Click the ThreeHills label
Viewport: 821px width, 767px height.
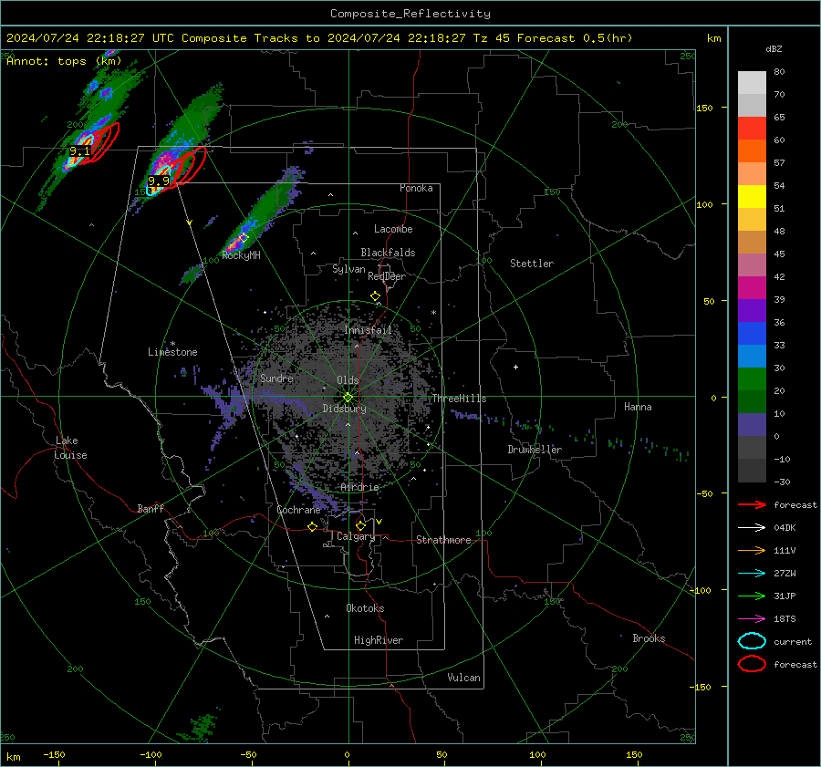coord(459,399)
